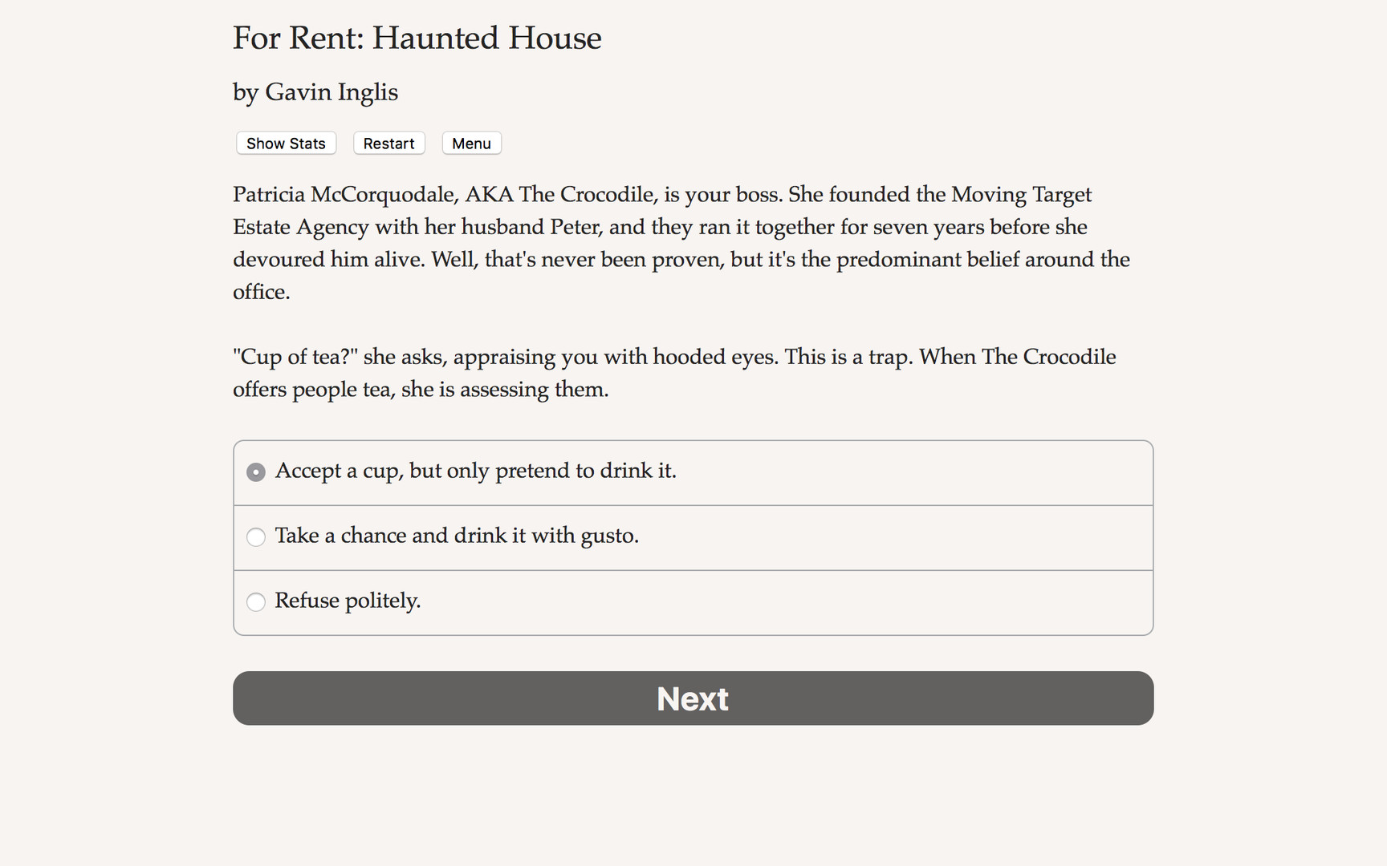This screenshot has height=866, width=1387.
Task: Click the filled radio button on the first choice
Action: tap(255, 472)
